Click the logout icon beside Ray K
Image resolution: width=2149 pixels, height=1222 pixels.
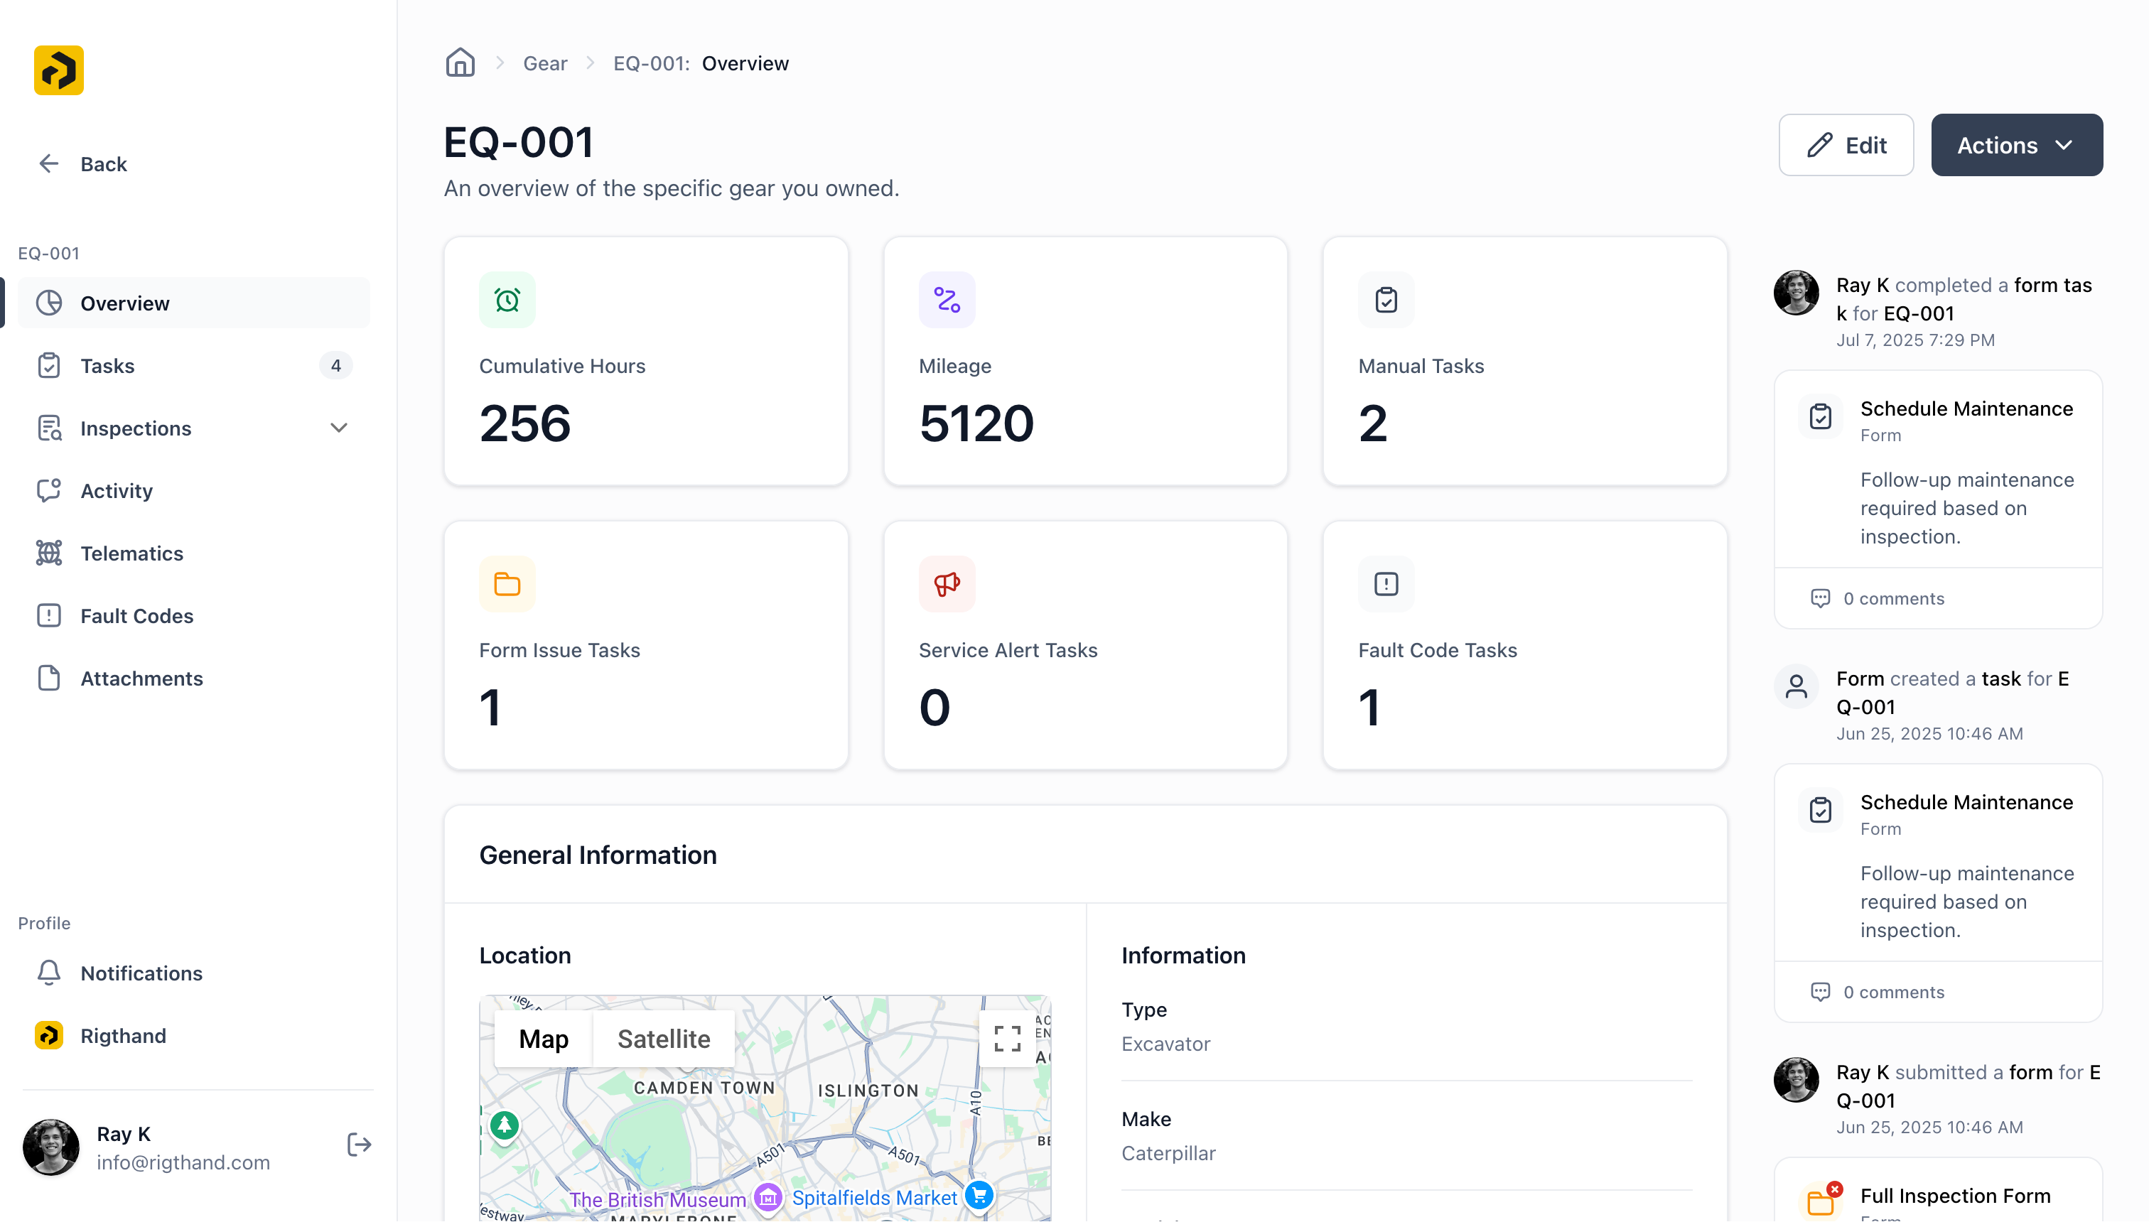[x=358, y=1145]
